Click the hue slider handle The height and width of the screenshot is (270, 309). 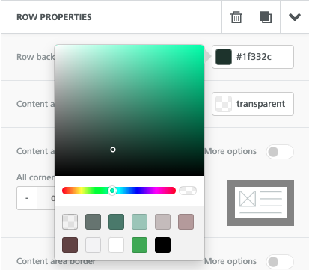point(112,191)
